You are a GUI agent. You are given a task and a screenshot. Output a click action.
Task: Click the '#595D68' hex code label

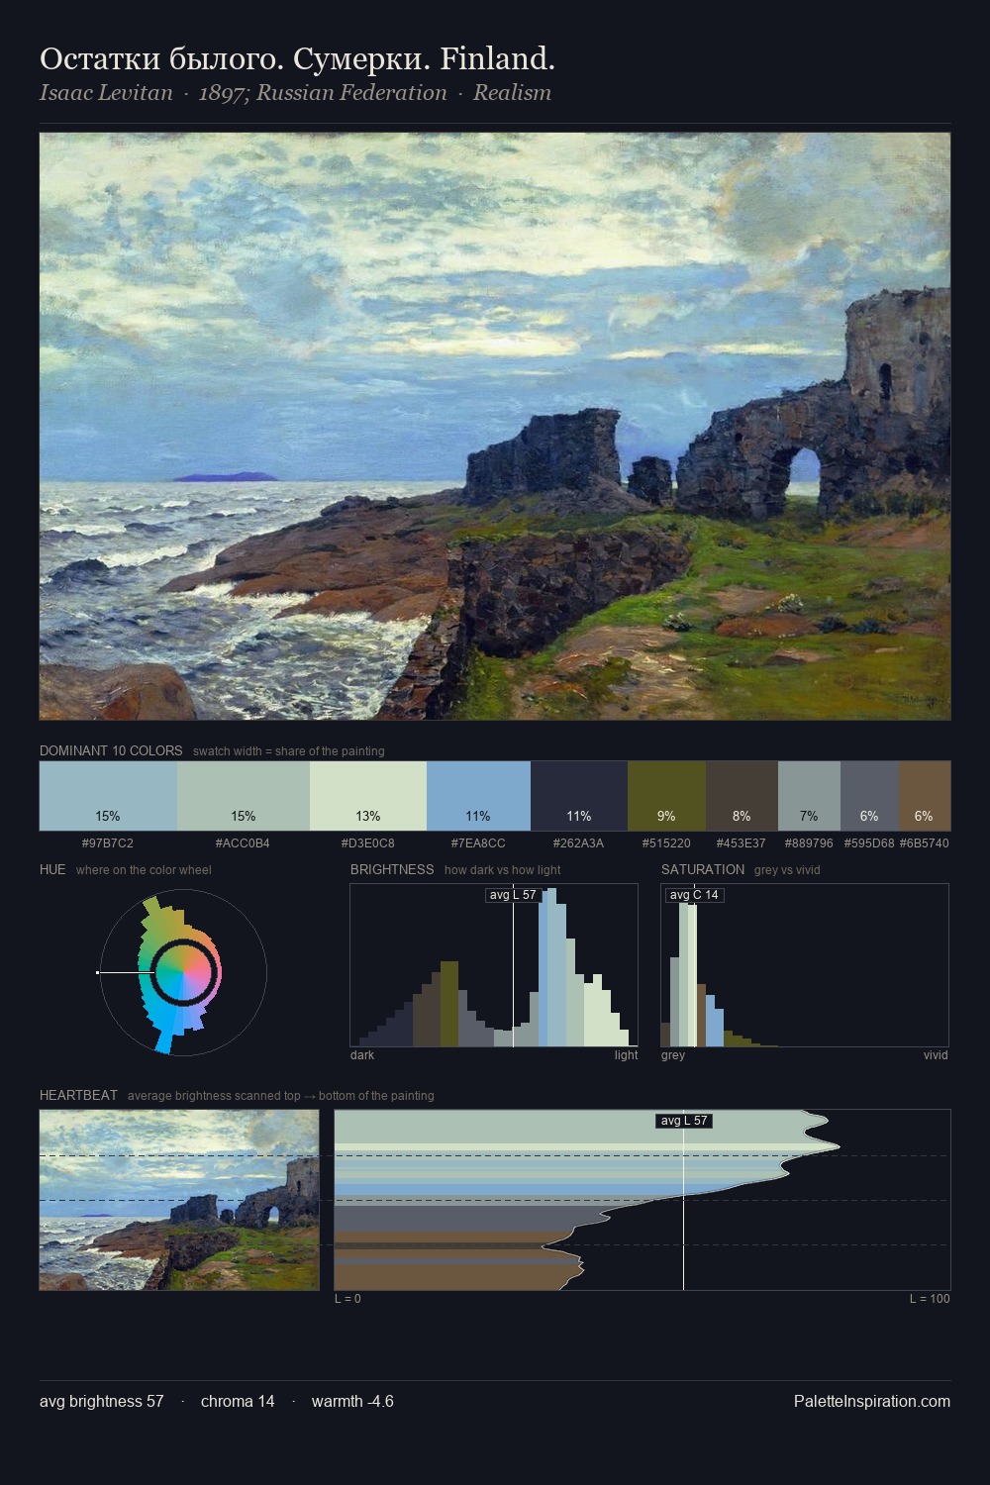tap(869, 843)
